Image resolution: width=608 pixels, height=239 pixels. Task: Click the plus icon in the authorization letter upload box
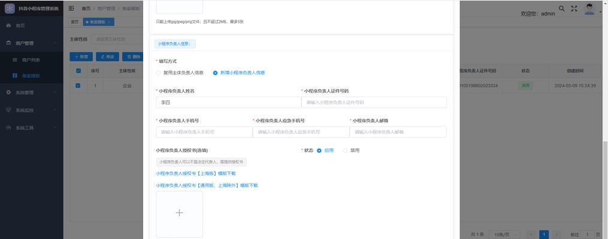(x=179, y=213)
